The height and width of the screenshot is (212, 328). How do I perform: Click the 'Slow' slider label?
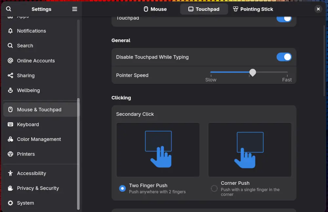click(211, 80)
